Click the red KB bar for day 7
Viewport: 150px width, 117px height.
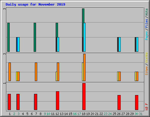point(35,102)
